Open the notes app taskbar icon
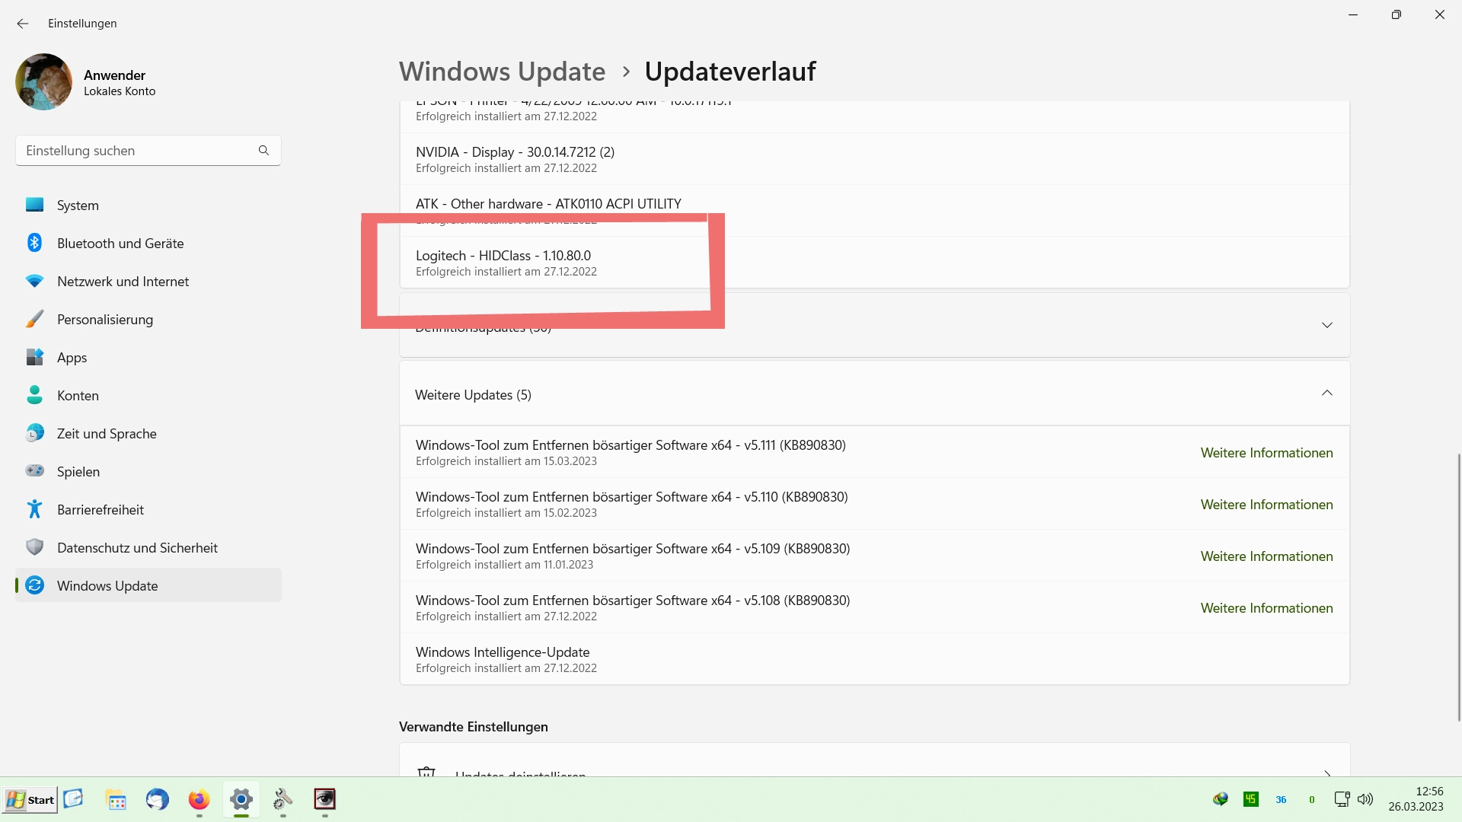1462x822 pixels. pyautogui.click(x=73, y=798)
